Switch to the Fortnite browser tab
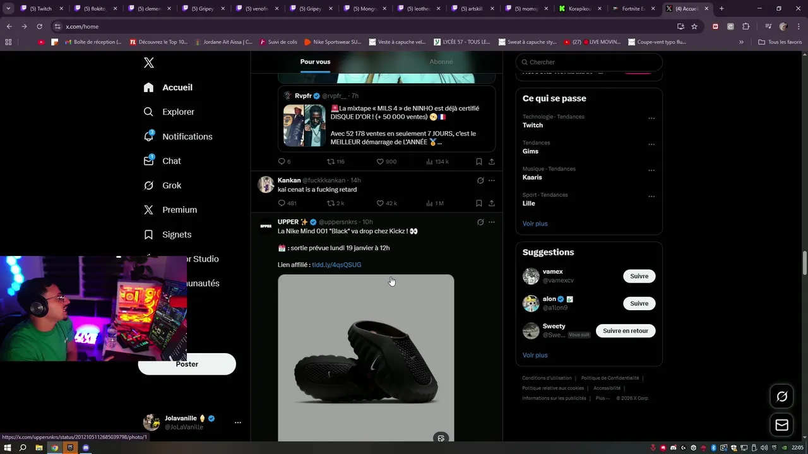Screen dimensions: 808x454 click(x=633, y=9)
